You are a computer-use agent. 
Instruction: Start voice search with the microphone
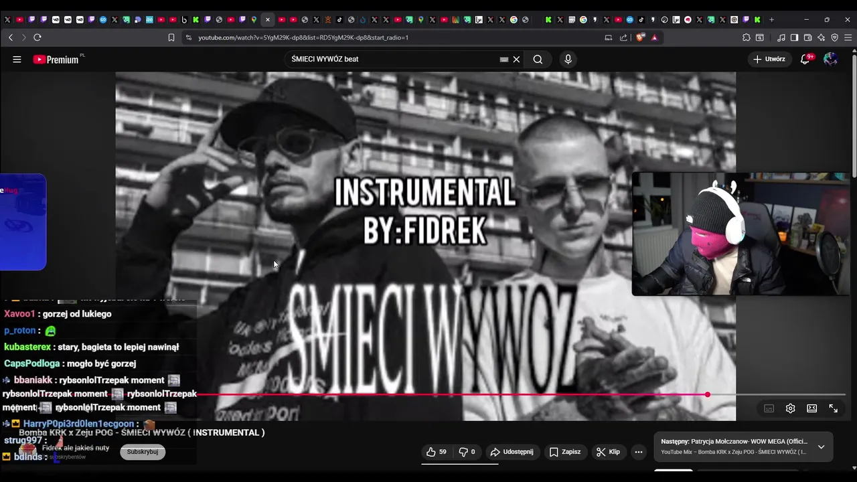pos(568,59)
